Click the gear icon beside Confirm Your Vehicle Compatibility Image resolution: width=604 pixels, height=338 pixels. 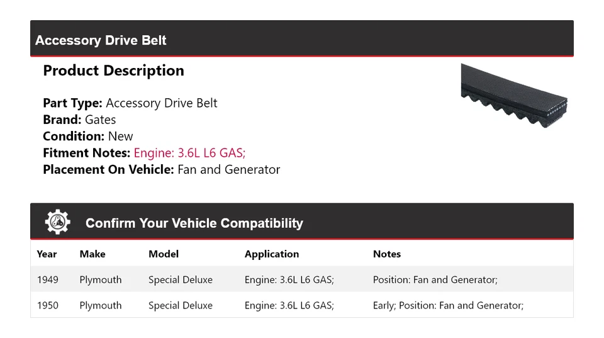point(57,222)
